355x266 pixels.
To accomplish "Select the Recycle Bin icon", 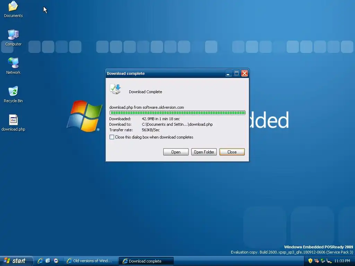I will point(13,94).
